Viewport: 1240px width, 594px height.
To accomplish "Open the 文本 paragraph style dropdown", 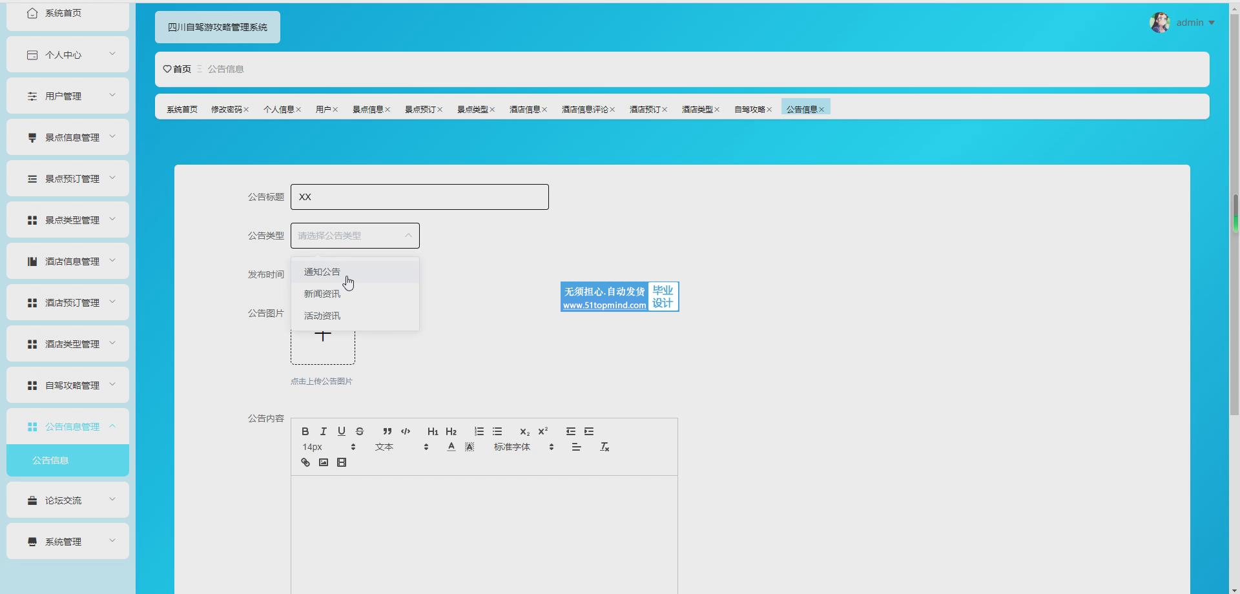I will pyautogui.click(x=402, y=447).
